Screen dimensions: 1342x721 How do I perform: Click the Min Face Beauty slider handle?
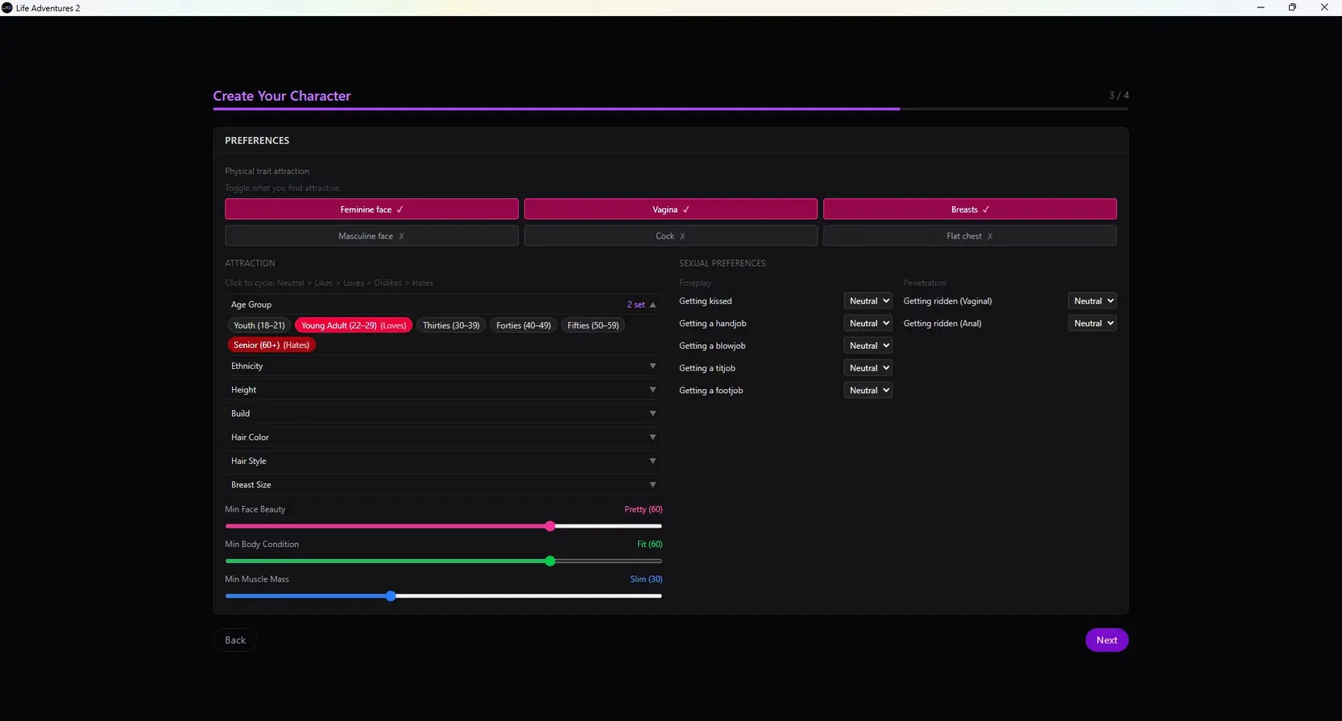pos(550,526)
